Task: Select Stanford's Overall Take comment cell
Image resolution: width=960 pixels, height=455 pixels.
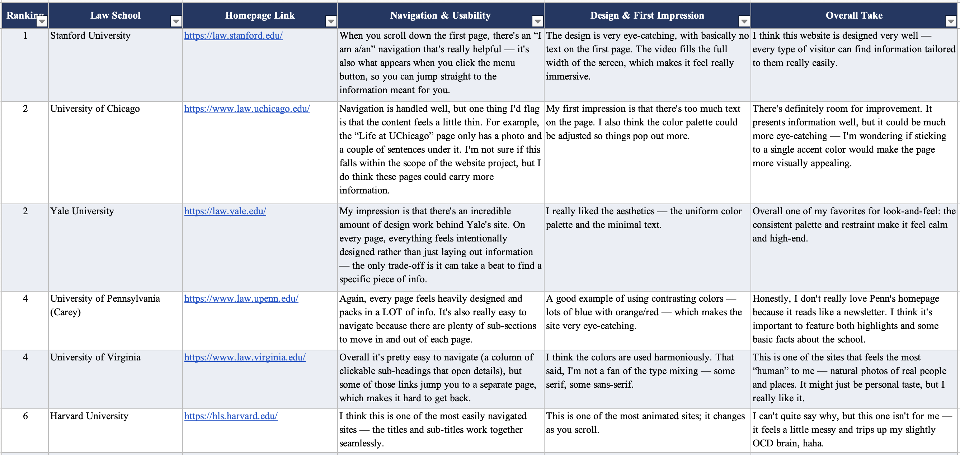Action: click(x=854, y=65)
